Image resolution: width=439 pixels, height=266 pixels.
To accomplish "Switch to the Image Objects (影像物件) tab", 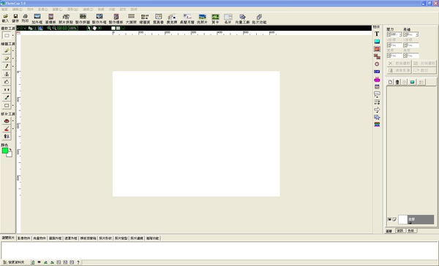I will pyautogui.click(x=24, y=238).
